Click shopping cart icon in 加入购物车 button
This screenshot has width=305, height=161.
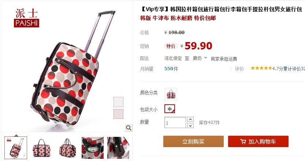point(243,142)
